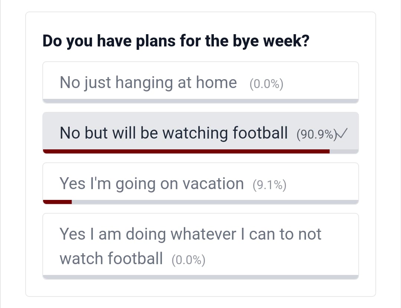
Task: Click the empty result bar under hanging at home
Action: tap(200, 101)
